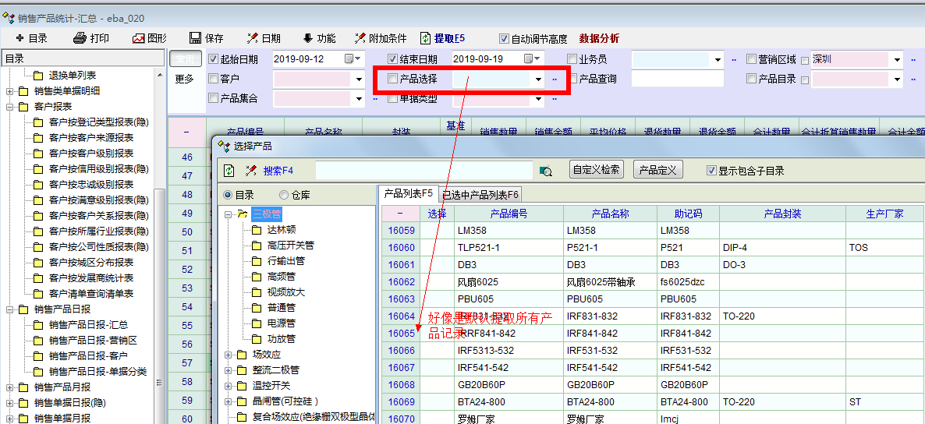Uncheck the 自动调节高度 checkbox
The width and height of the screenshot is (925, 424).
(x=504, y=39)
